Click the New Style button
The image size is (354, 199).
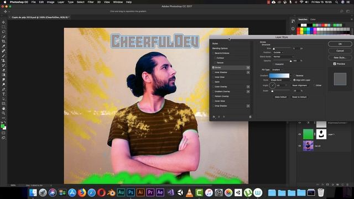click(340, 57)
